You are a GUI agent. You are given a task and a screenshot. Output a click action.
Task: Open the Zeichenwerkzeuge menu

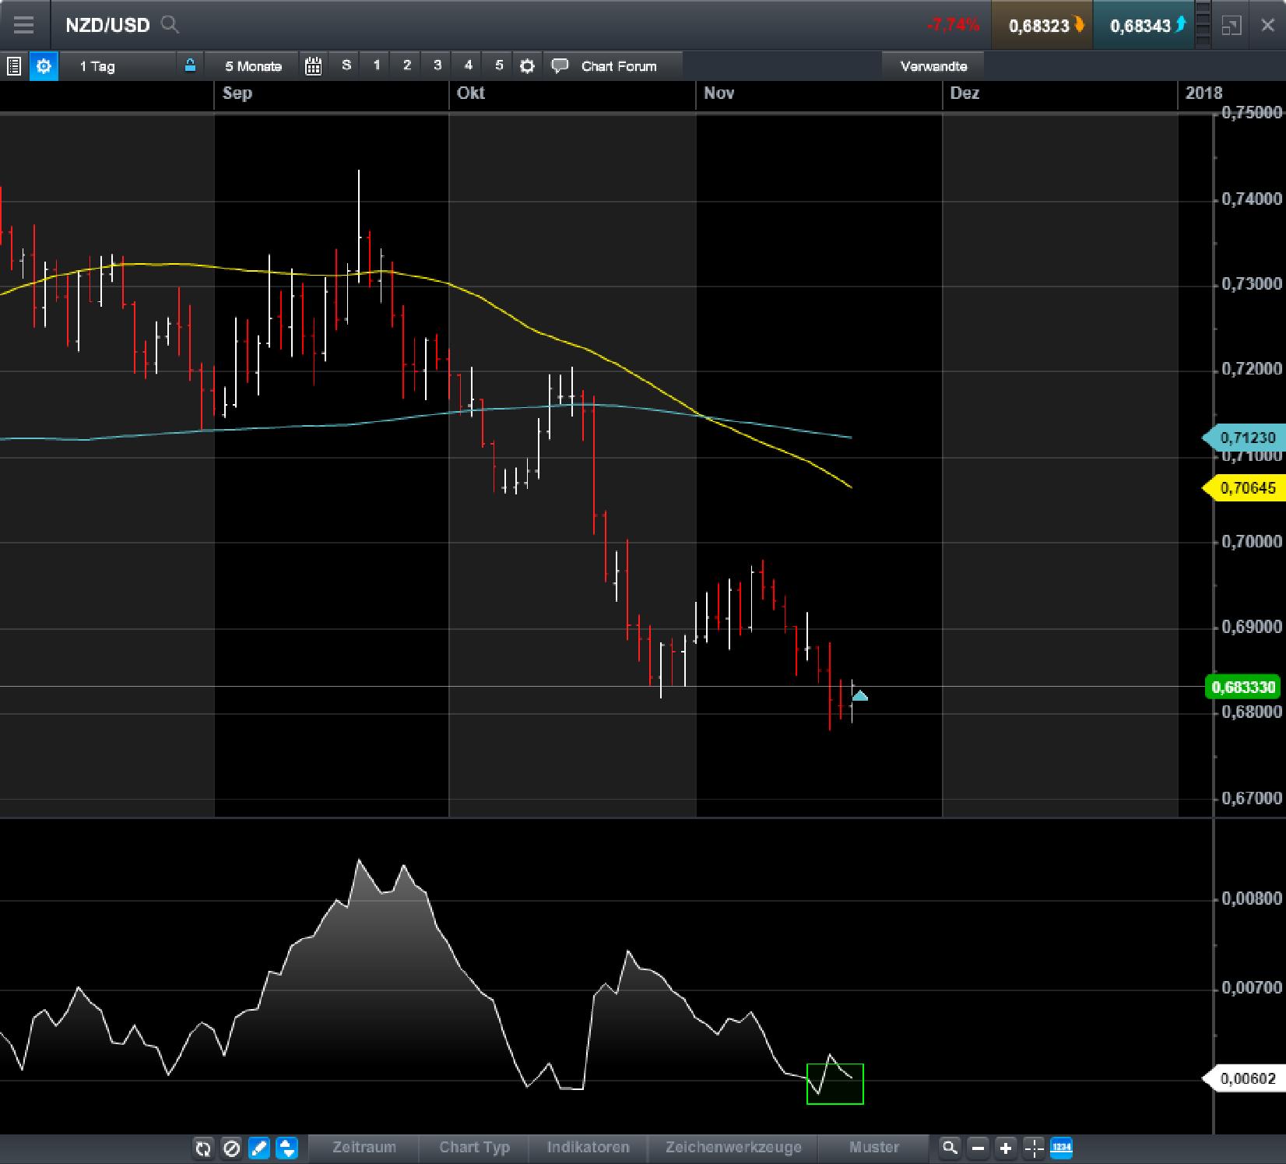click(x=732, y=1148)
